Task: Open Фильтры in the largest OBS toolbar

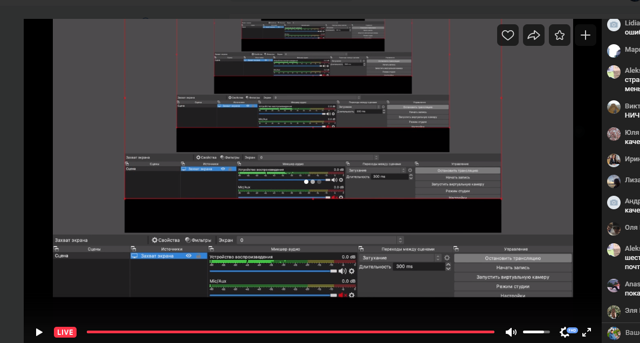Action: click(x=198, y=240)
